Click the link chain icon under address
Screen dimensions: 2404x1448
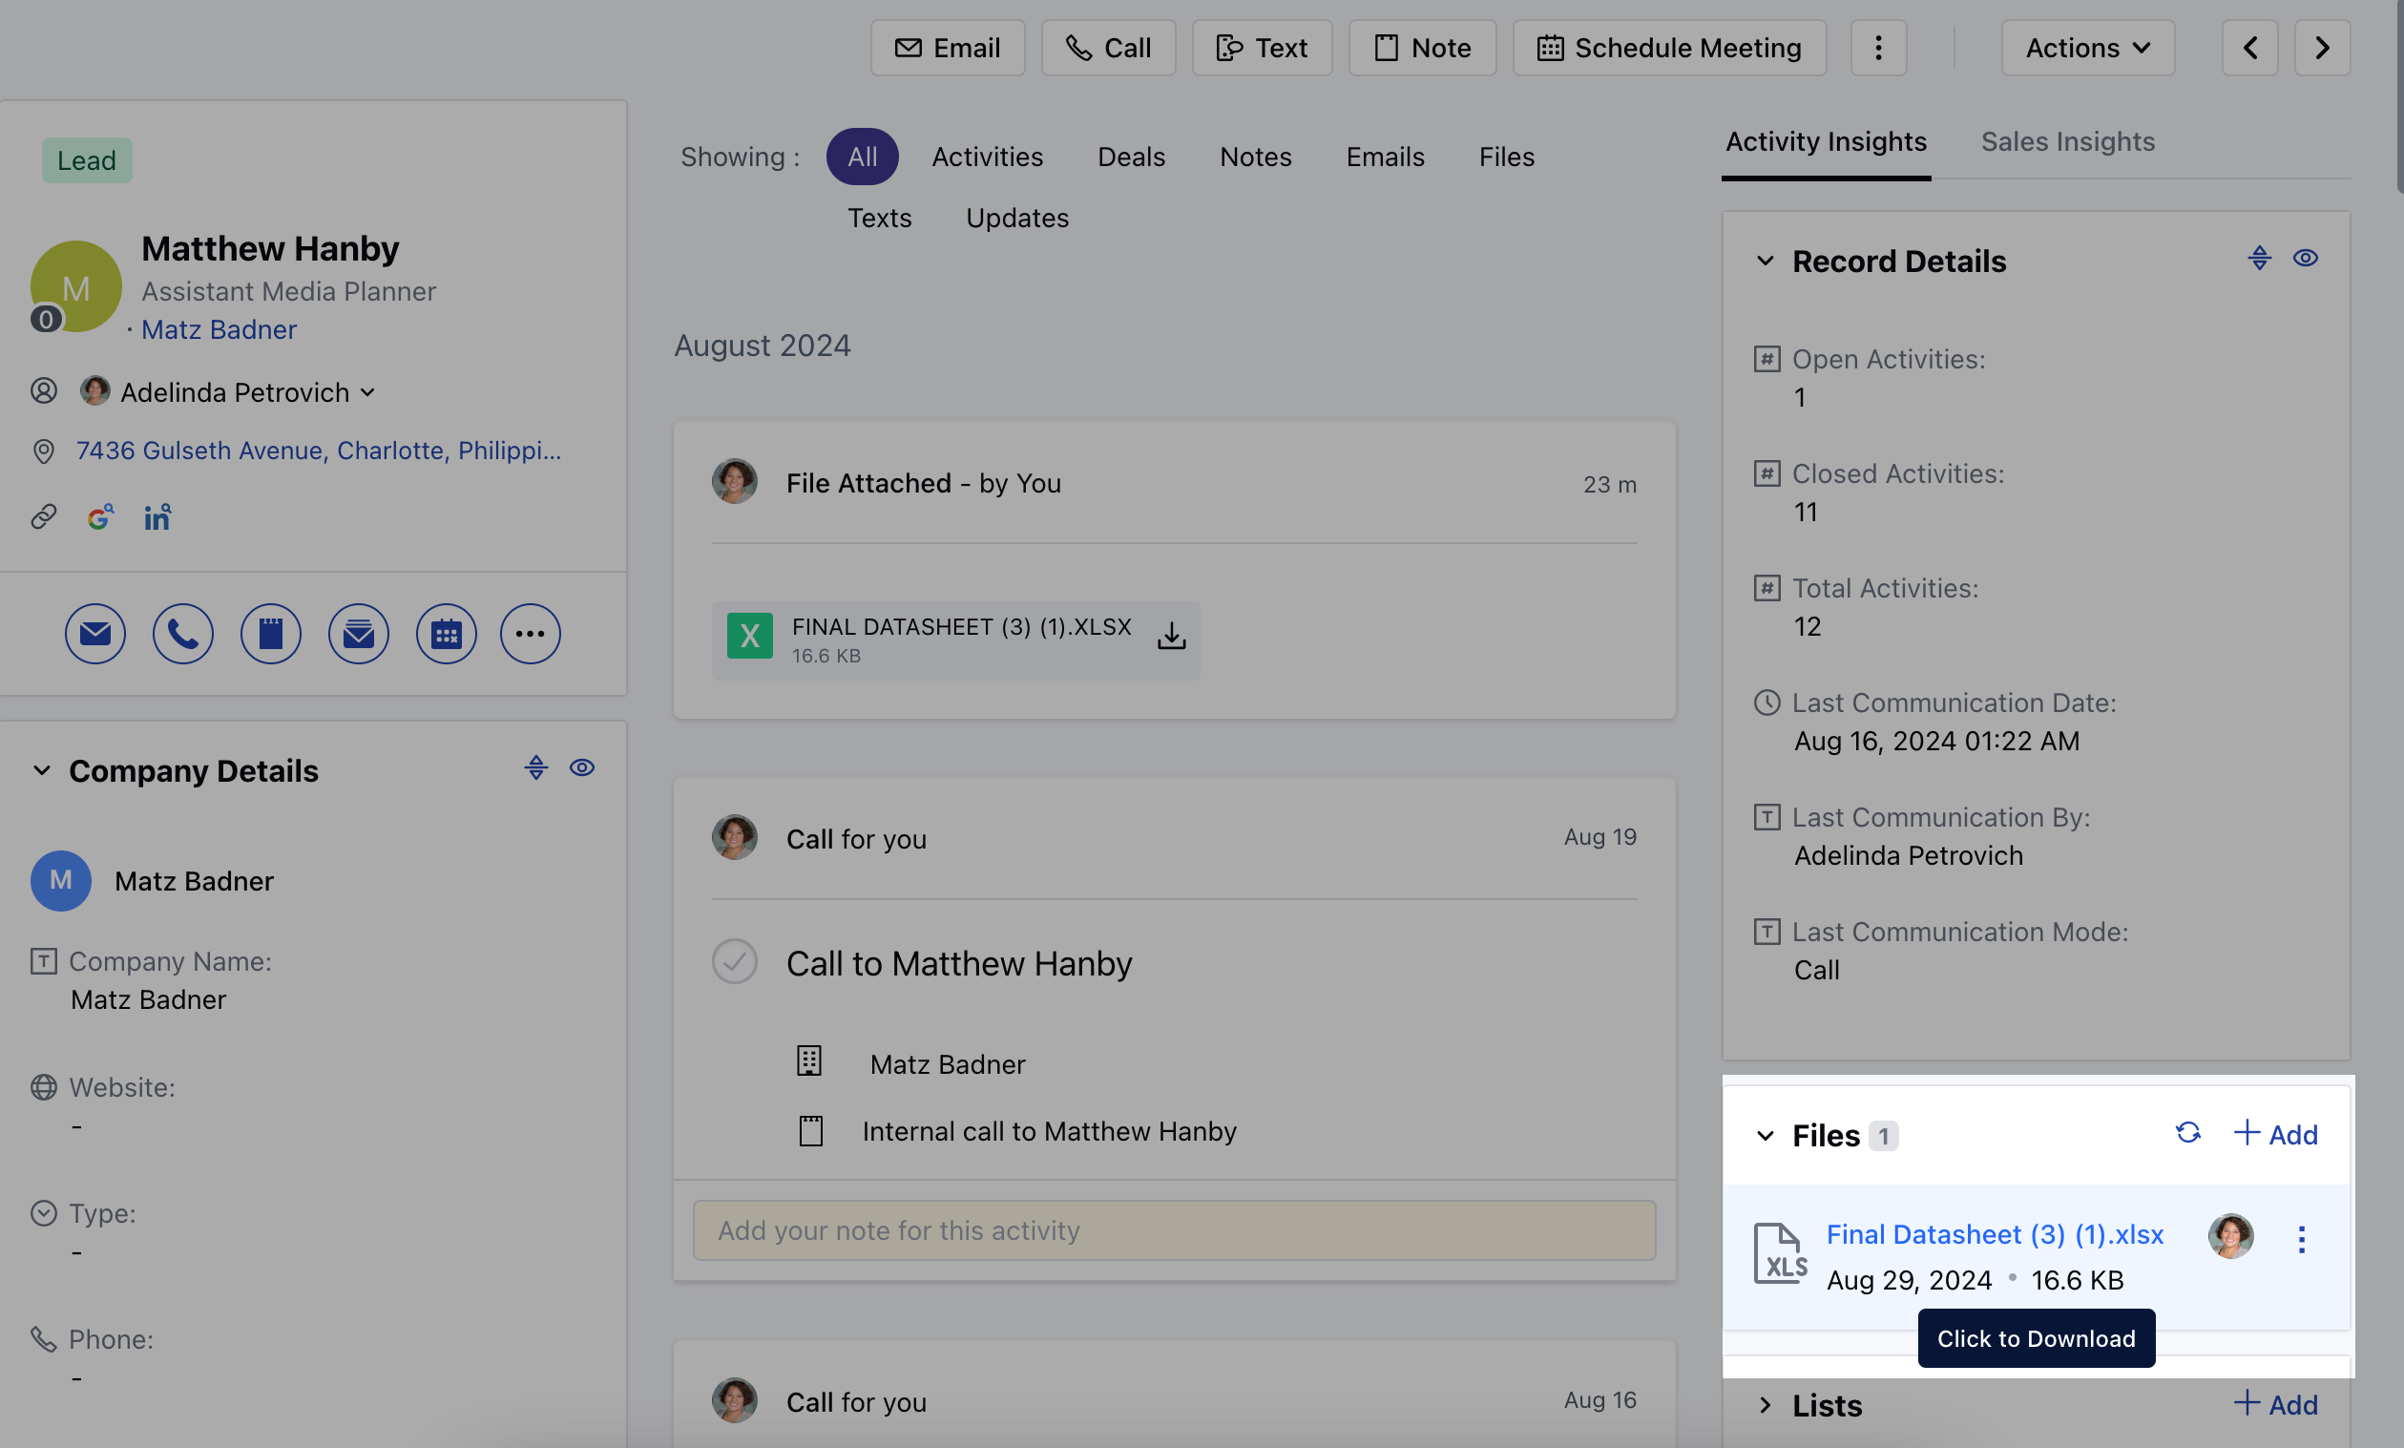click(x=44, y=516)
